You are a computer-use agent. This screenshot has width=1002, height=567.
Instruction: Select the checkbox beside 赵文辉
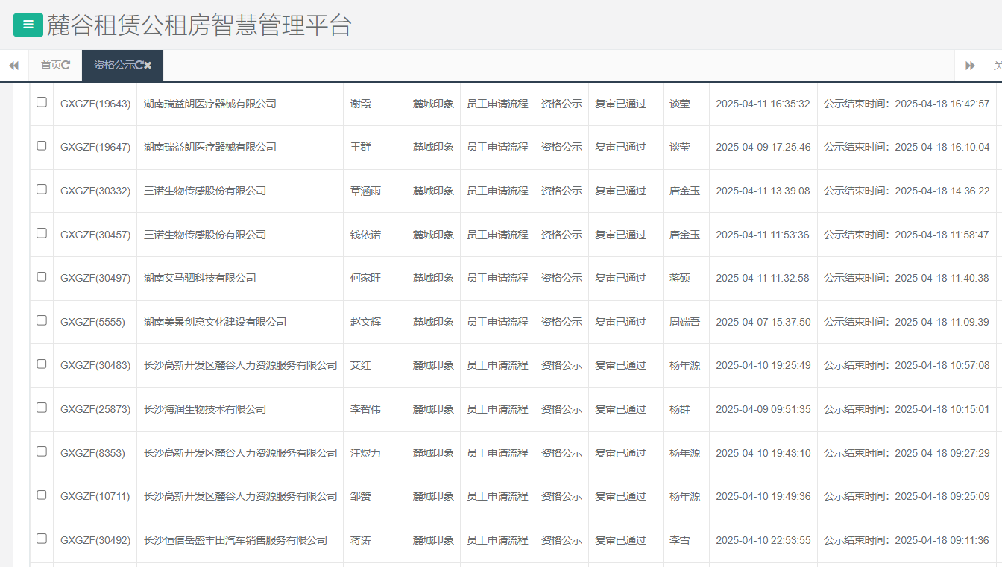41,322
